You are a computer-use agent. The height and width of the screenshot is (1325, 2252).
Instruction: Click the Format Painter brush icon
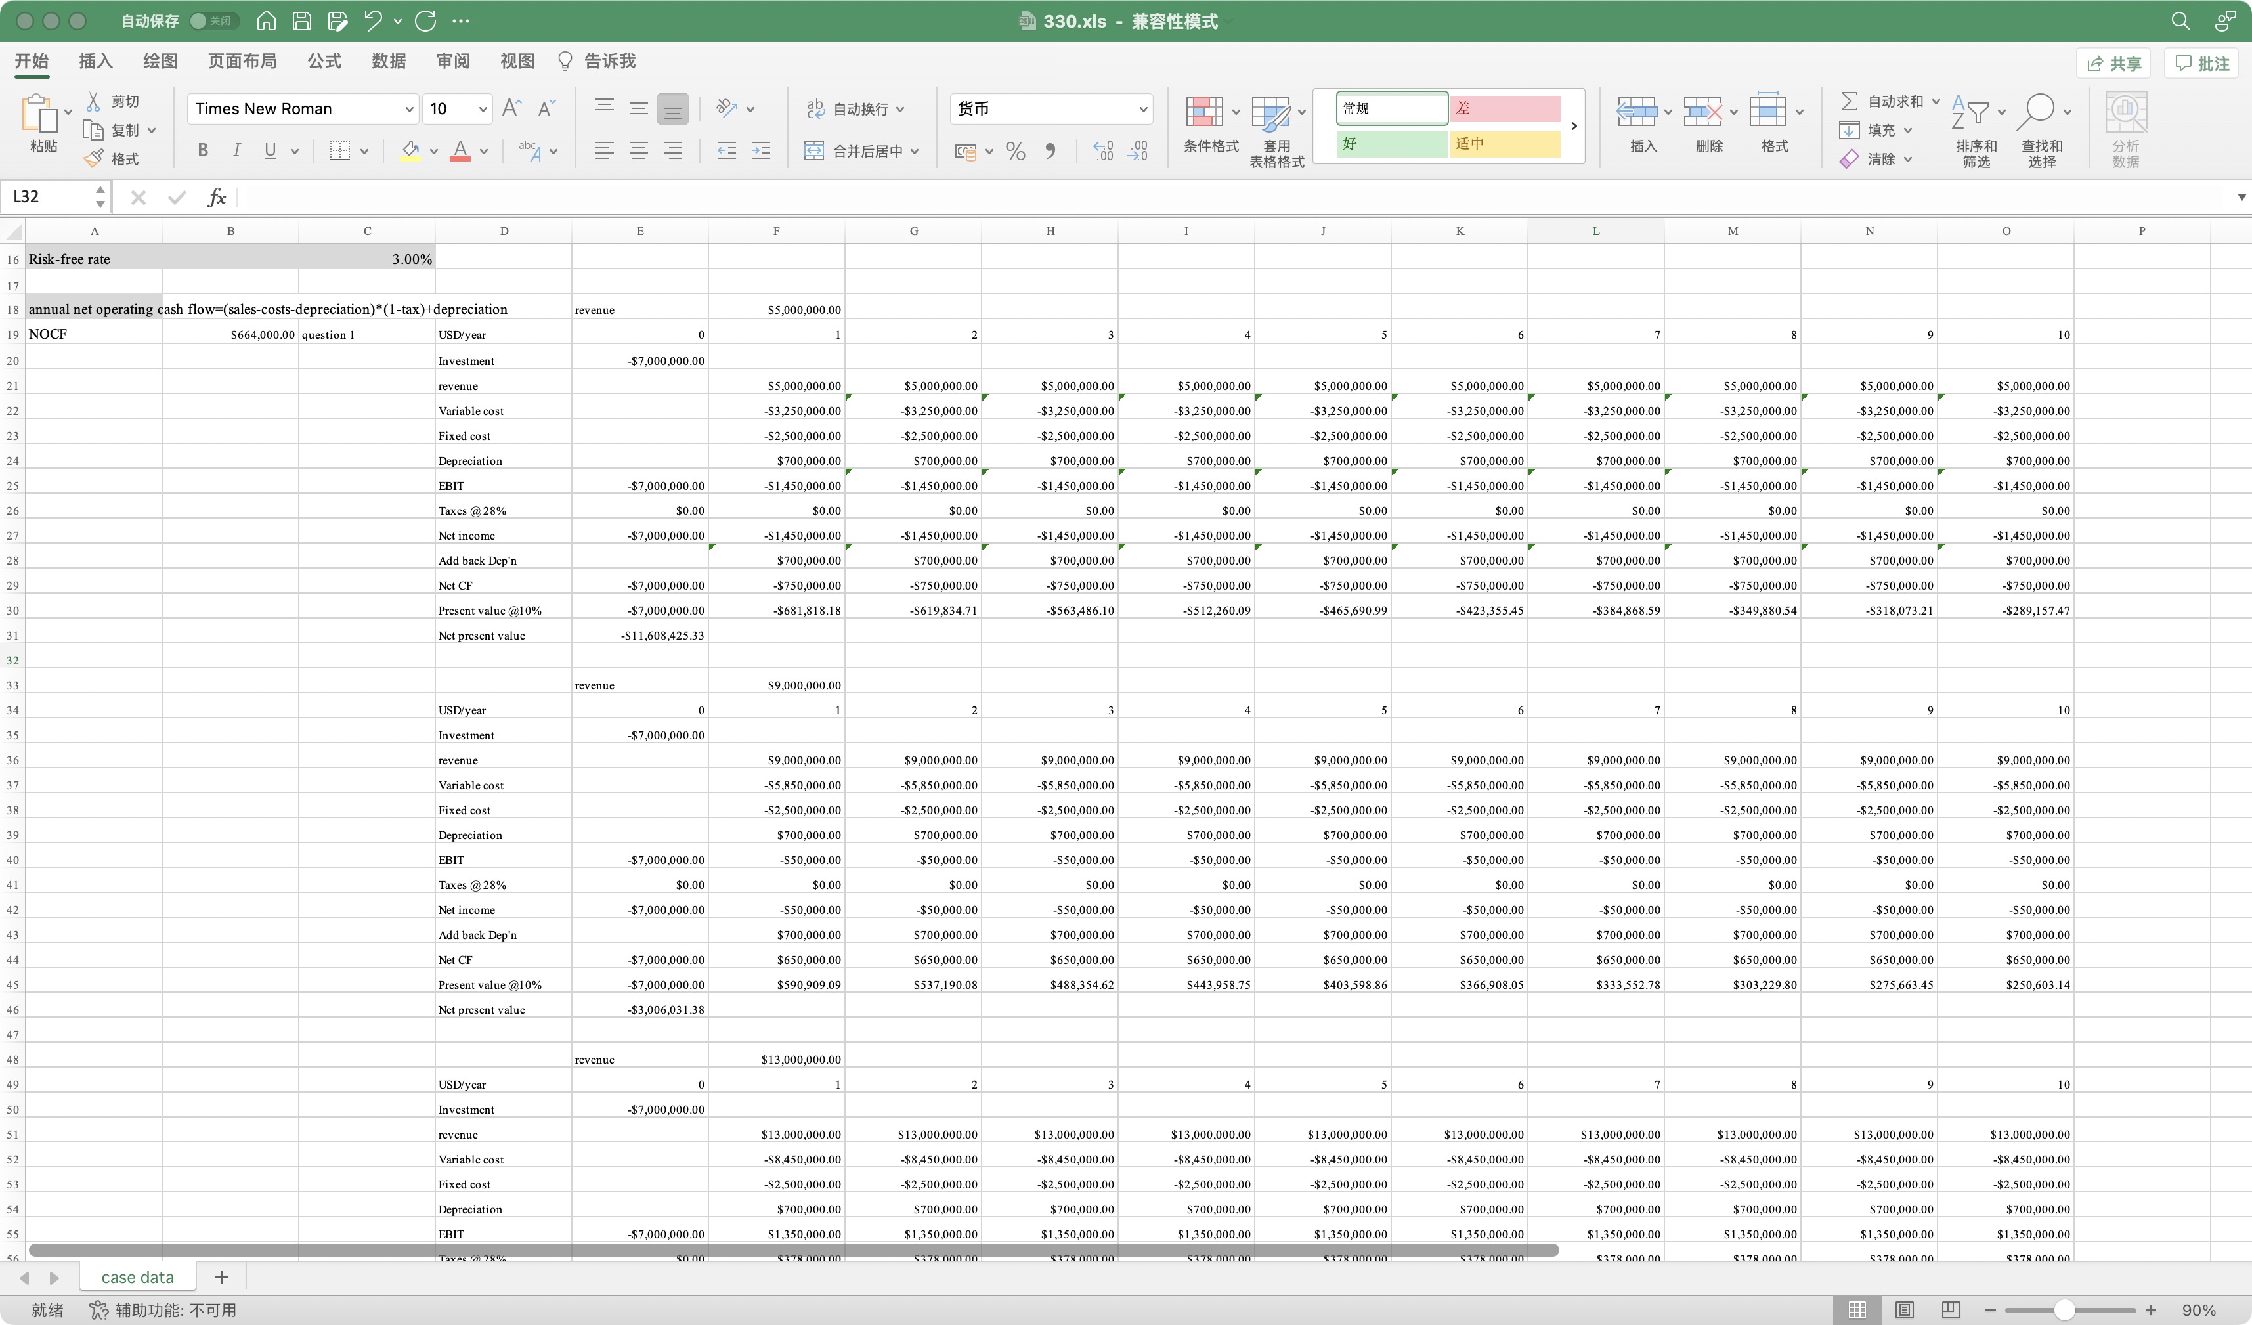tap(94, 159)
